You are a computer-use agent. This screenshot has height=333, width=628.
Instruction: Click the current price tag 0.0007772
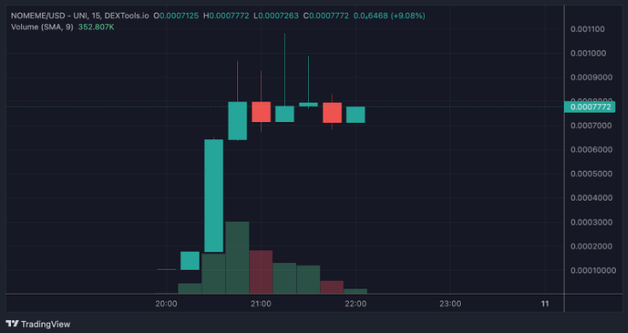(x=590, y=107)
